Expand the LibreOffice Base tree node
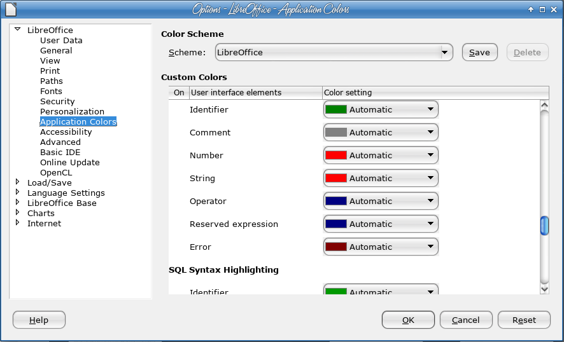564x342 pixels. 17,202
